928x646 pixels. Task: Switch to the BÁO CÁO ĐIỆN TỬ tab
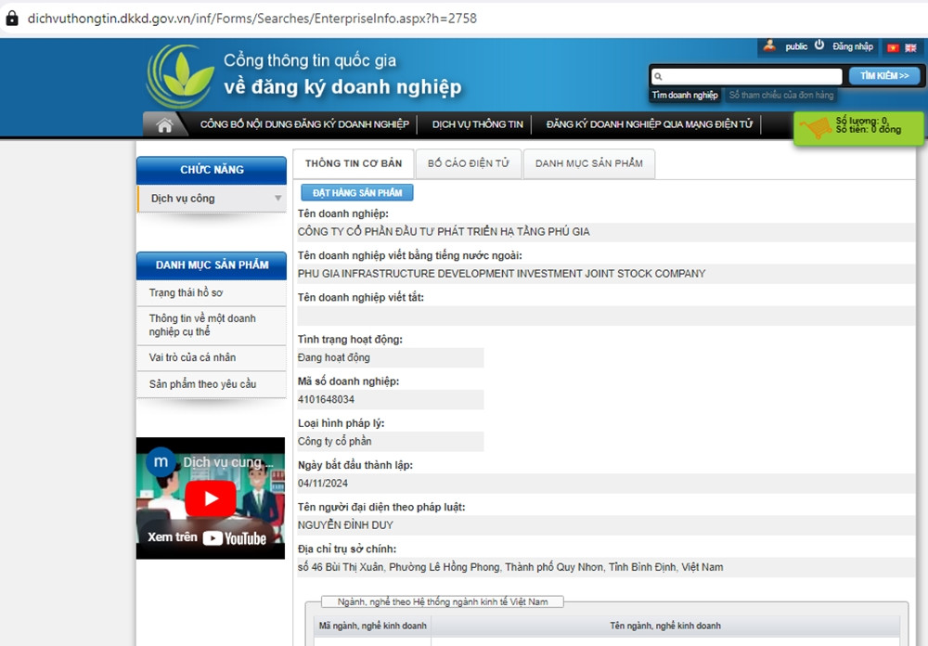click(468, 163)
